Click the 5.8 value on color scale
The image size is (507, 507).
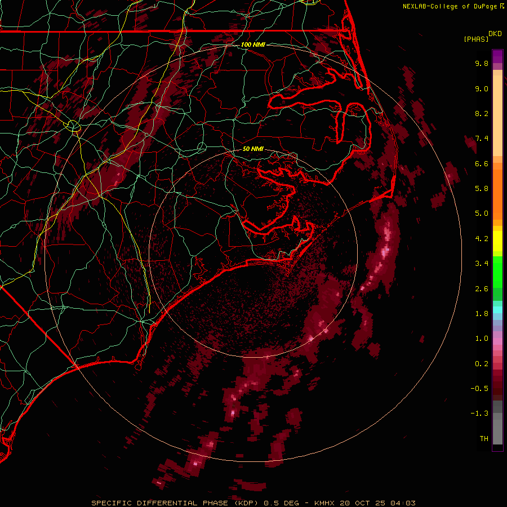[x=482, y=189]
